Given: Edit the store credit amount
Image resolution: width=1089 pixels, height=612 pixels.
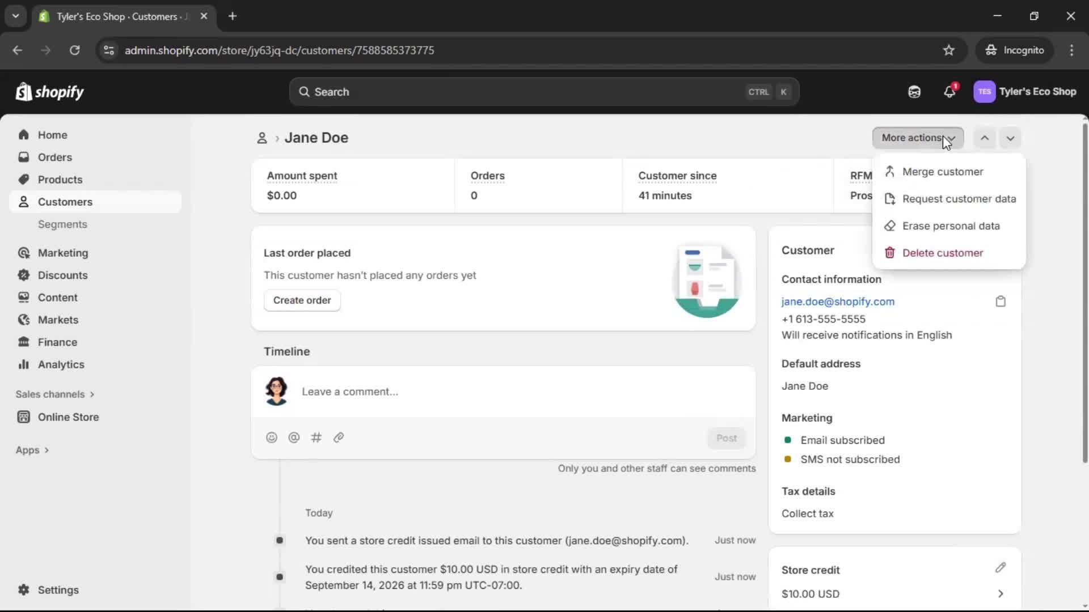Looking at the screenshot, I should click(x=1001, y=568).
